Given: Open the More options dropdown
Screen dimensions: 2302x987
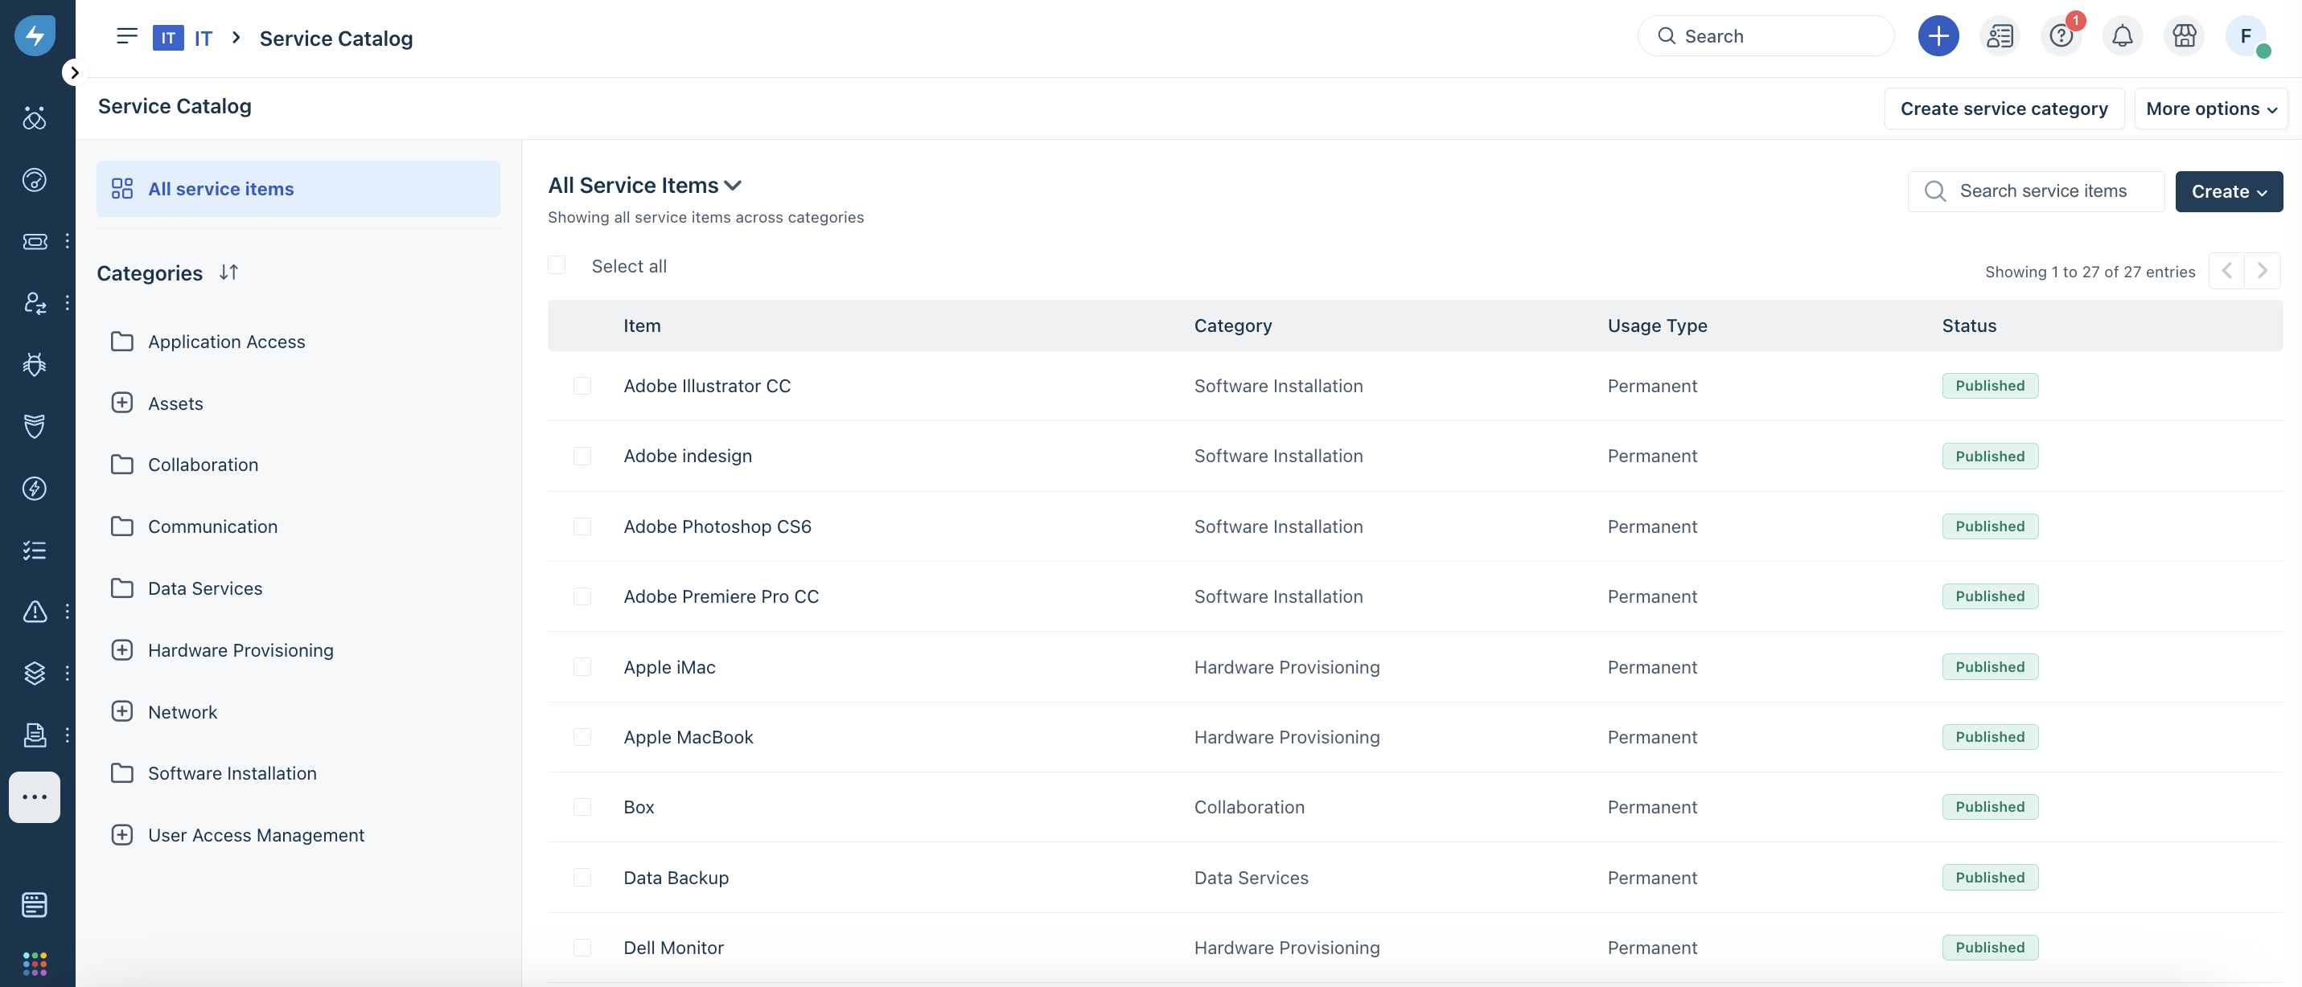Looking at the screenshot, I should [2210, 108].
